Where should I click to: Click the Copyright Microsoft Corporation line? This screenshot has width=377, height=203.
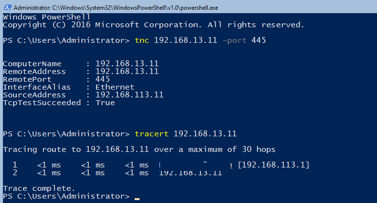(x=154, y=25)
